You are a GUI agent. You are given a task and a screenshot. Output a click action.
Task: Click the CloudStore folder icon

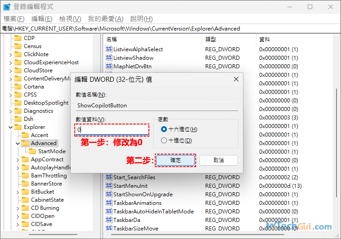pos(18,71)
